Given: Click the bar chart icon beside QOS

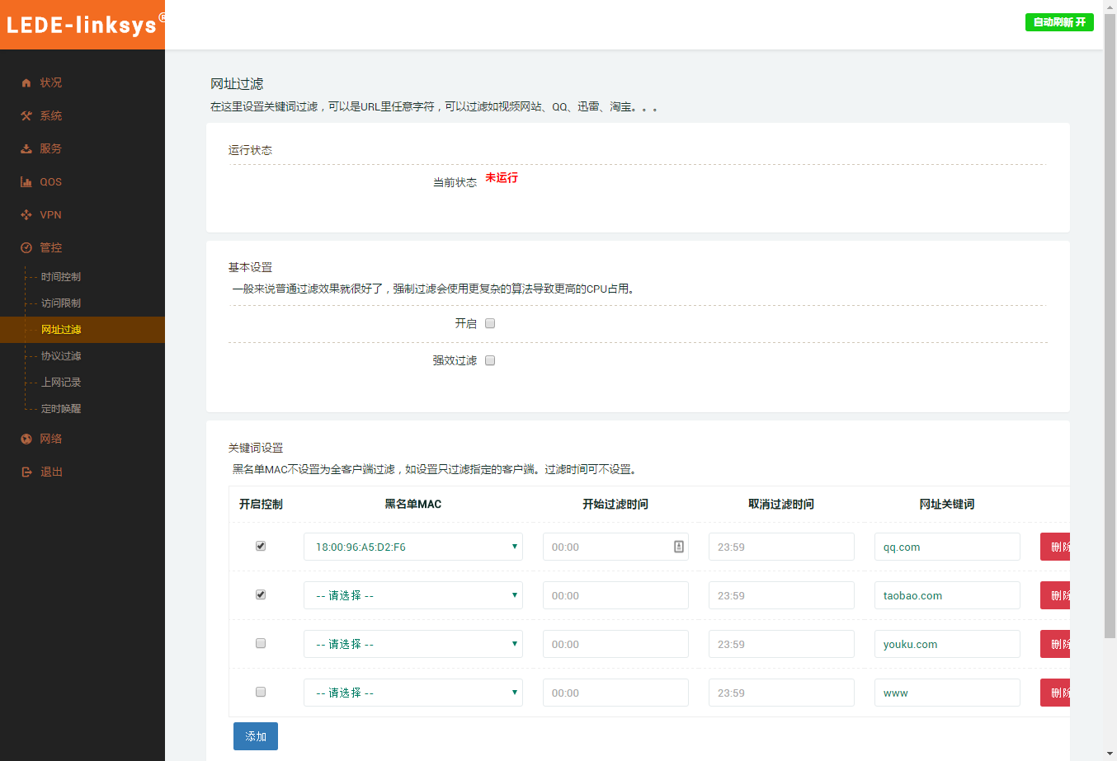Looking at the screenshot, I should (x=26, y=181).
